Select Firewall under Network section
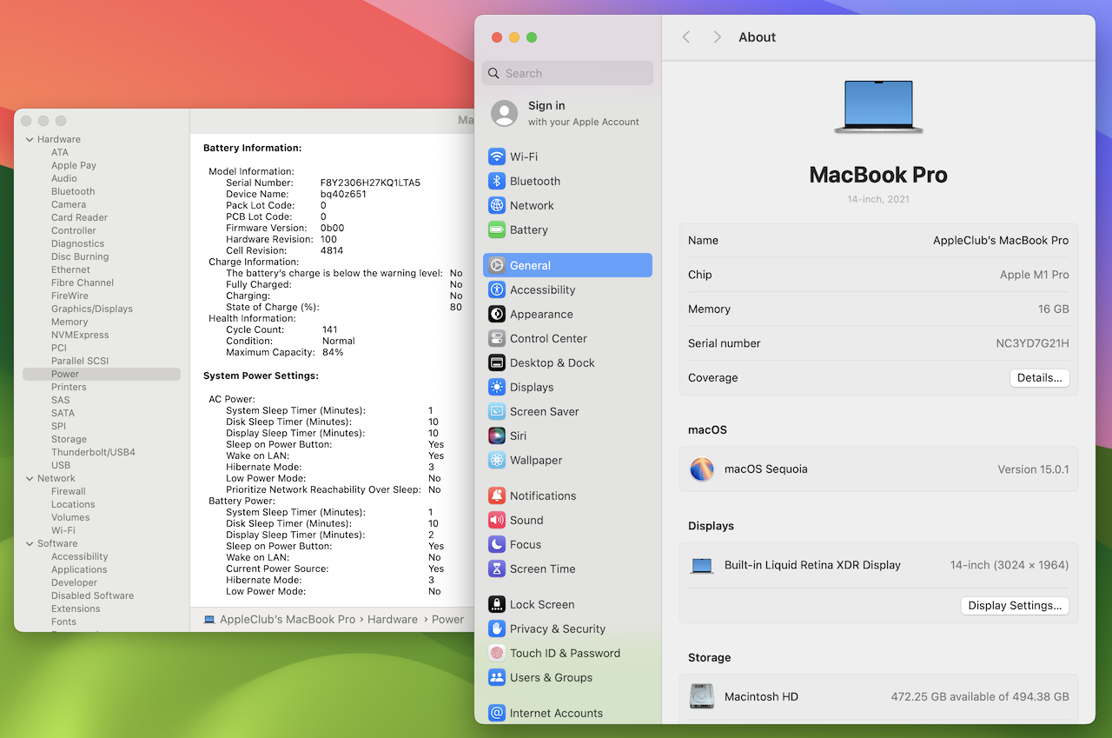 [69, 491]
